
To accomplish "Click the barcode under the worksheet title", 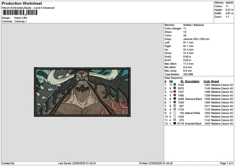I will pos(20,13).
